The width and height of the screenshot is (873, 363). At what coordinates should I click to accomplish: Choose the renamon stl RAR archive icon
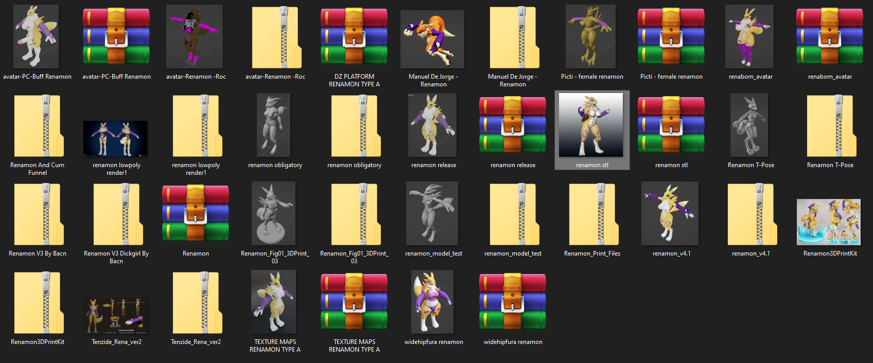point(671,125)
